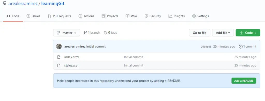The height and width of the screenshot is (101, 265).
Task: Click the arealesramirez user avatar
Action: click(59, 46)
